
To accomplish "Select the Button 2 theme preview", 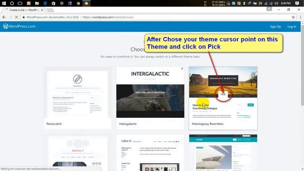I will tap(77, 153).
